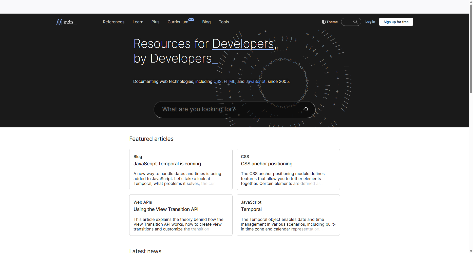This screenshot has width=473, height=253.
Task: Click the scrollbar down arrow
Action: [x=471, y=251]
